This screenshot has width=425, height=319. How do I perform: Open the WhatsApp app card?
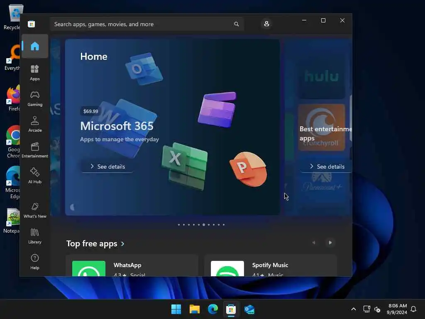[132, 265]
